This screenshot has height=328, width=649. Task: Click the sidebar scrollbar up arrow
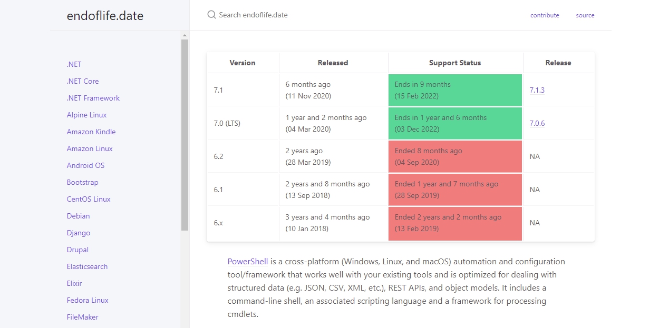click(x=185, y=35)
